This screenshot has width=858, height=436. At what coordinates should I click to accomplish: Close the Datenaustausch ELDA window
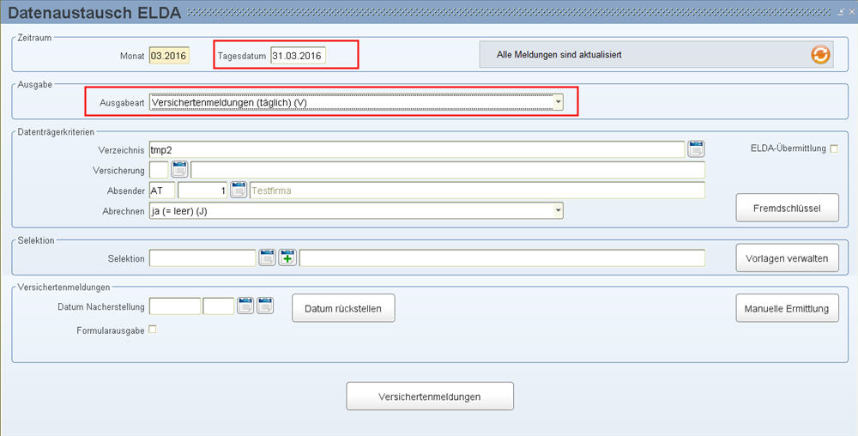pyautogui.click(x=851, y=11)
